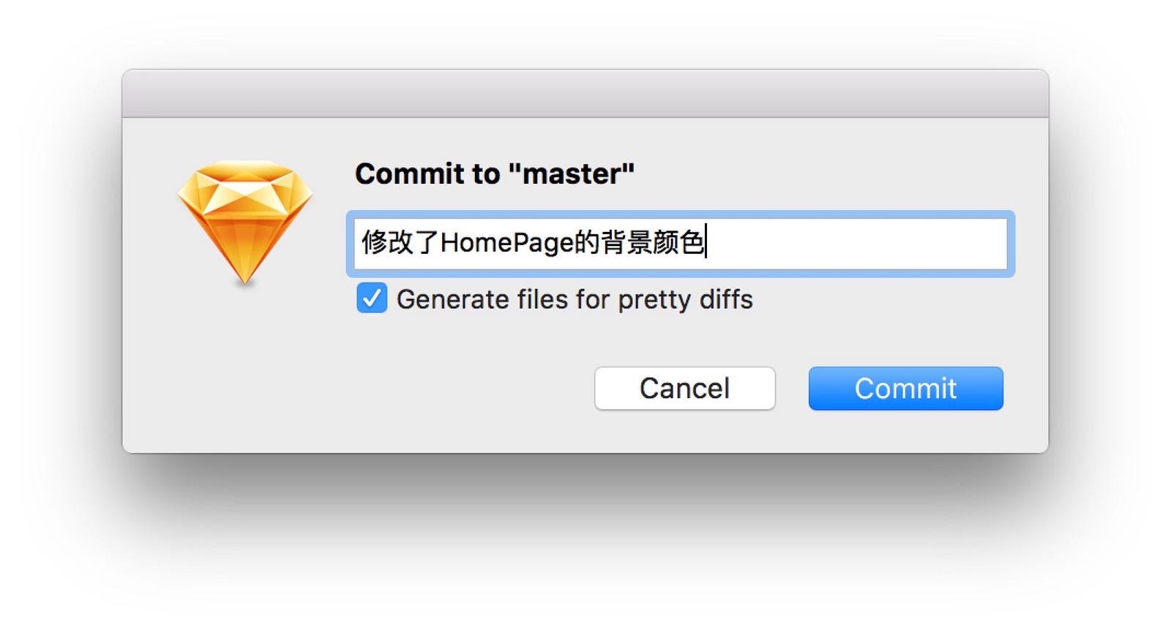Confirm with the blue Commit button
The image size is (1171, 628).
coord(905,388)
